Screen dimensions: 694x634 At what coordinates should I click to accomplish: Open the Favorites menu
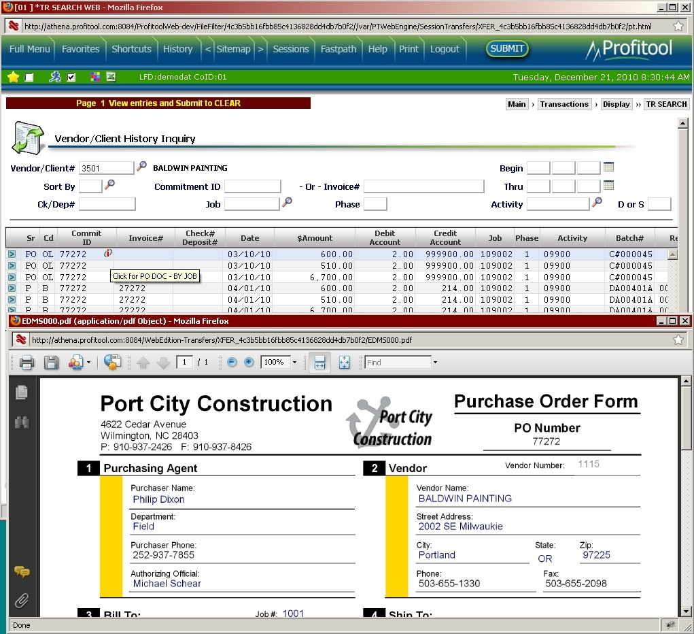click(81, 49)
